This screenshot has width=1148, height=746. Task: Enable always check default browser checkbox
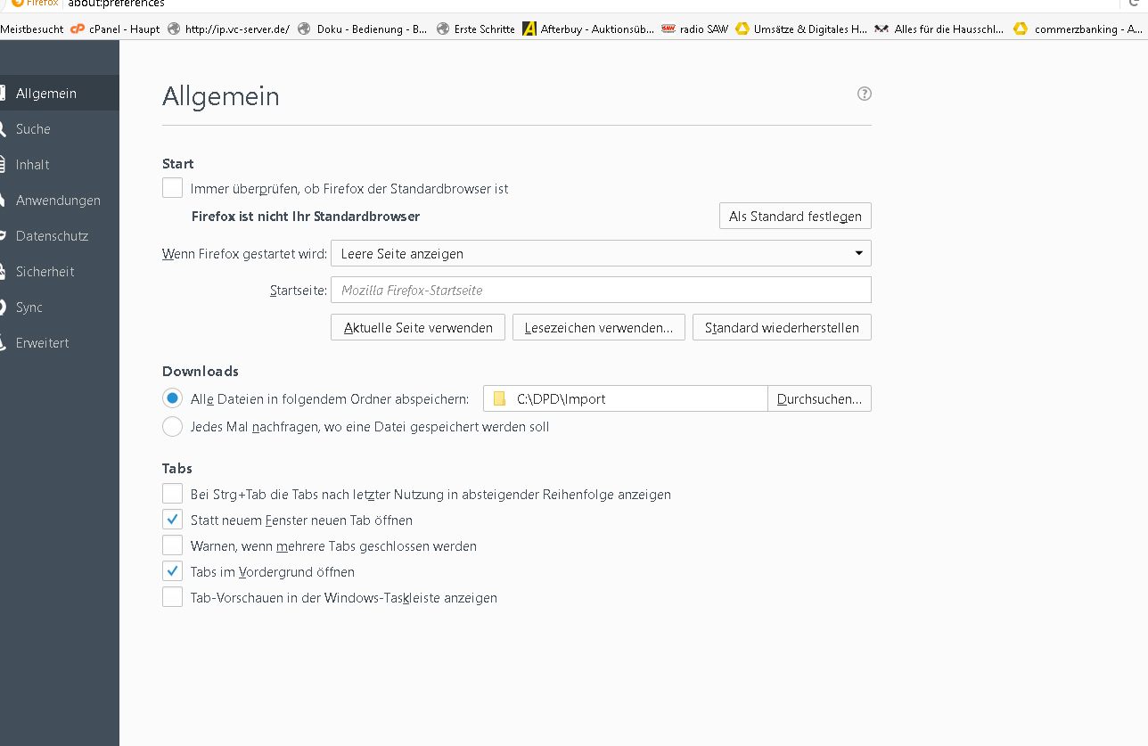click(x=172, y=188)
